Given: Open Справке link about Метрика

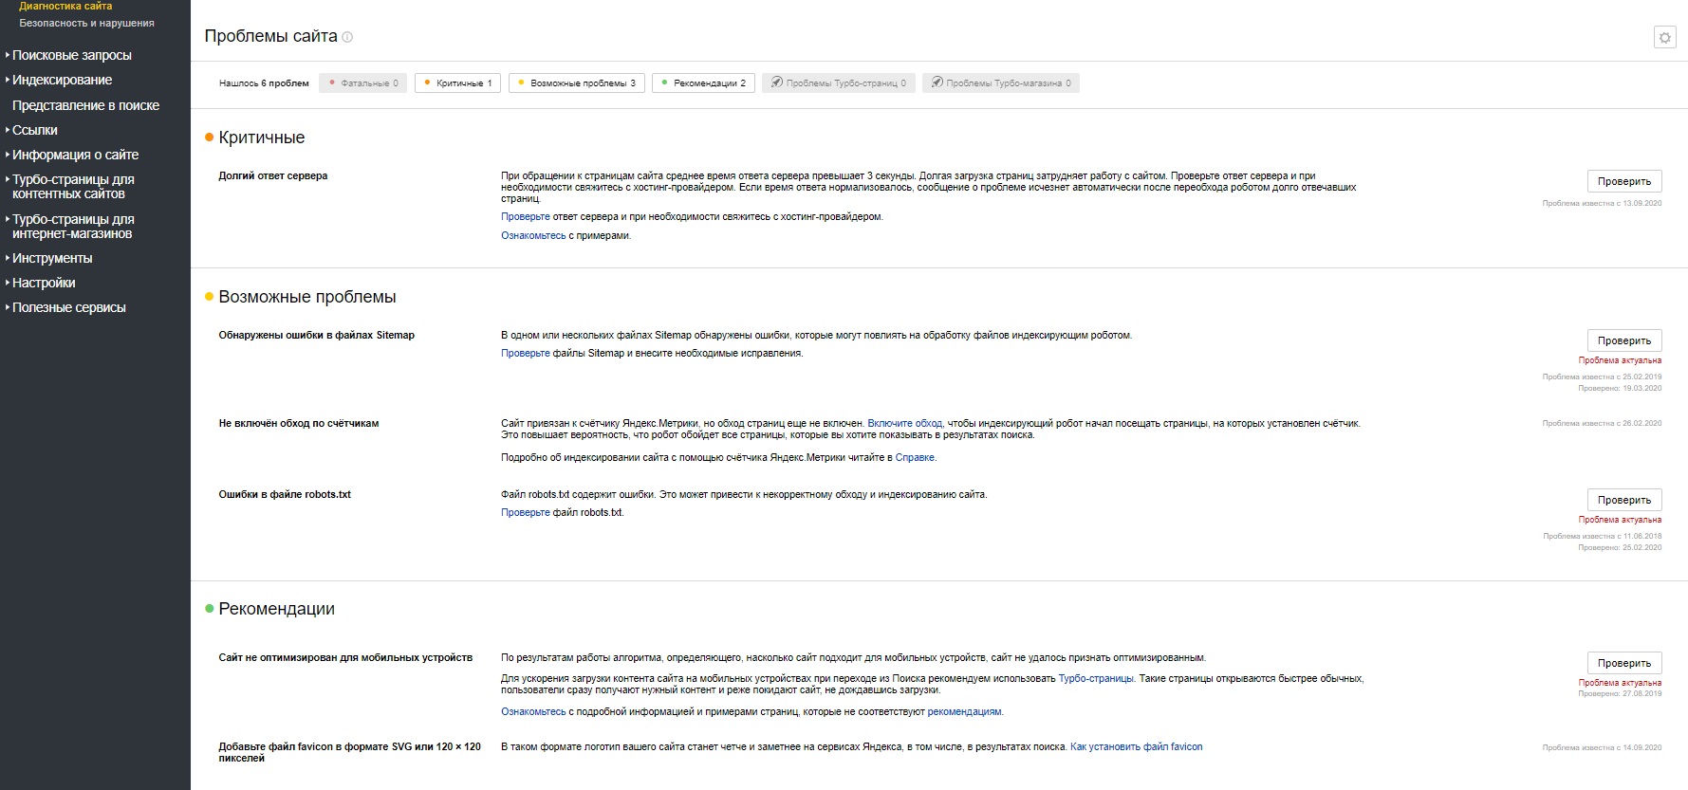Looking at the screenshot, I should 915,458.
